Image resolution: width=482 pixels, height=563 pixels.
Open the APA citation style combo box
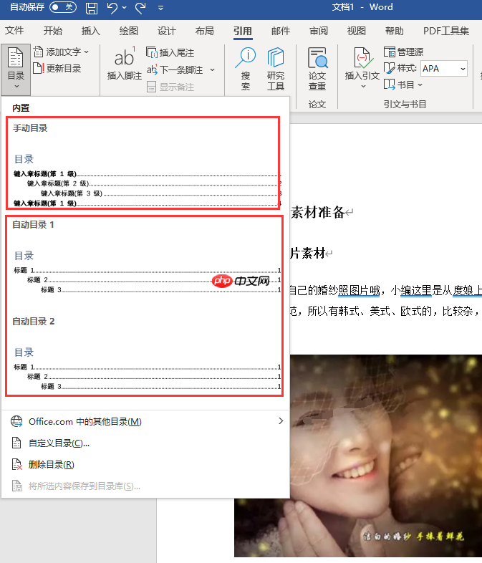[x=444, y=68]
